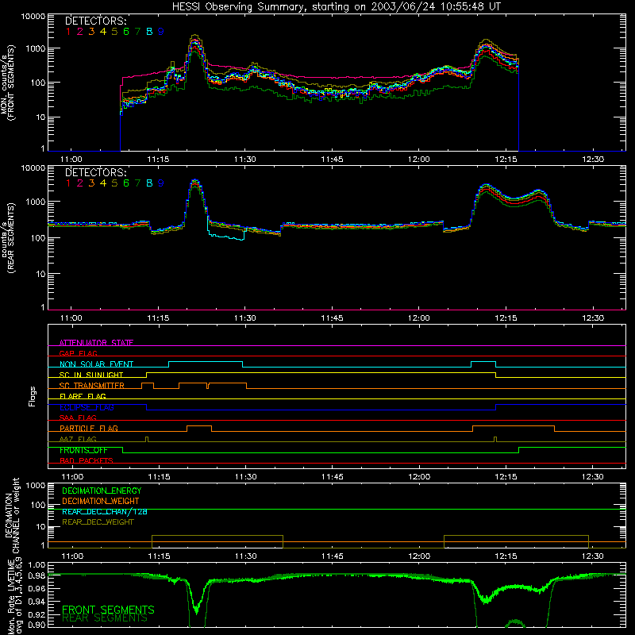Select detector 4 in front segments legend
The width and height of the screenshot is (635, 635).
pyautogui.click(x=103, y=31)
